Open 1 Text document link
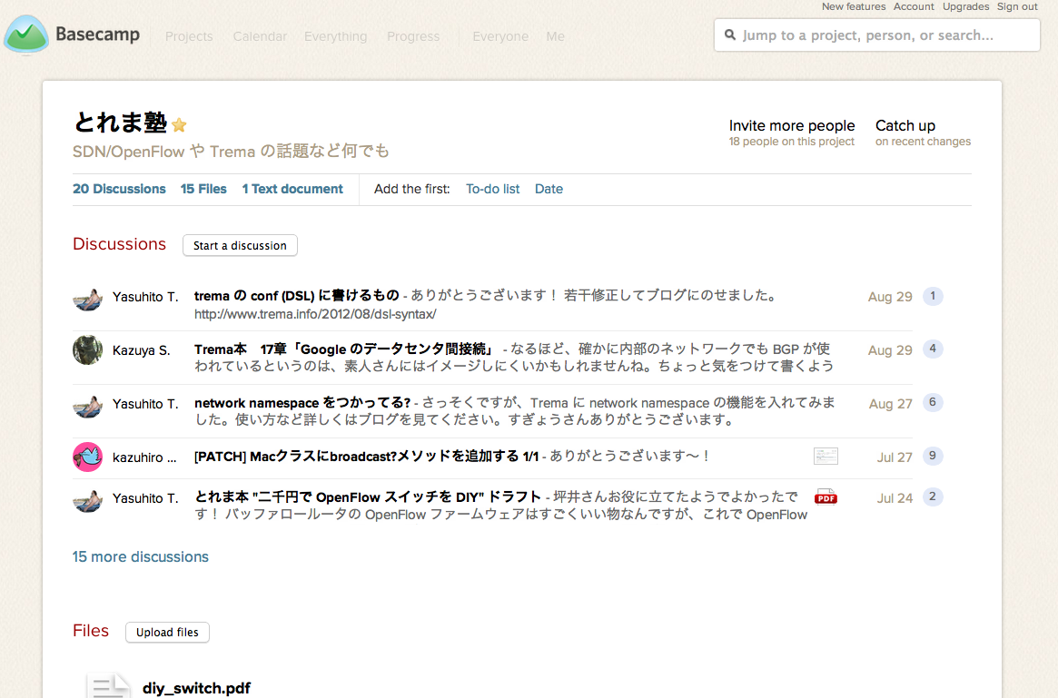This screenshot has width=1058, height=698. [x=292, y=189]
